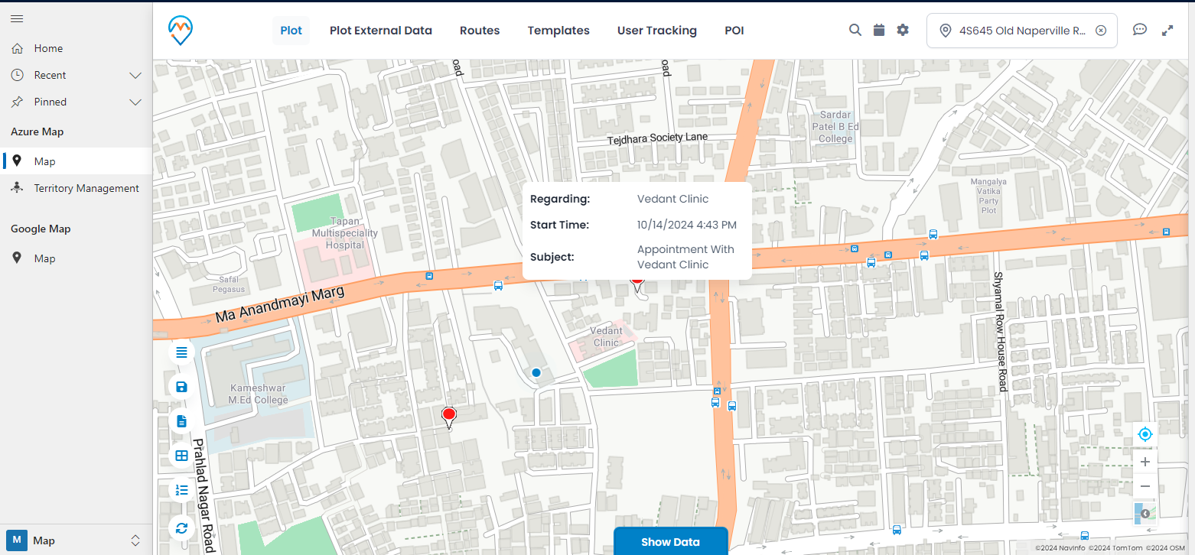This screenshot has height=555, width=1195.
Task: Open the map style selector thumbnail
Action: pos(1145,514)
